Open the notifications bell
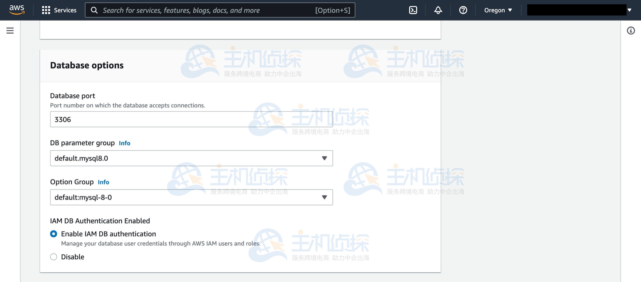This screenshot has height=282, width=641. pyautogui.click(x=437, y=10)
